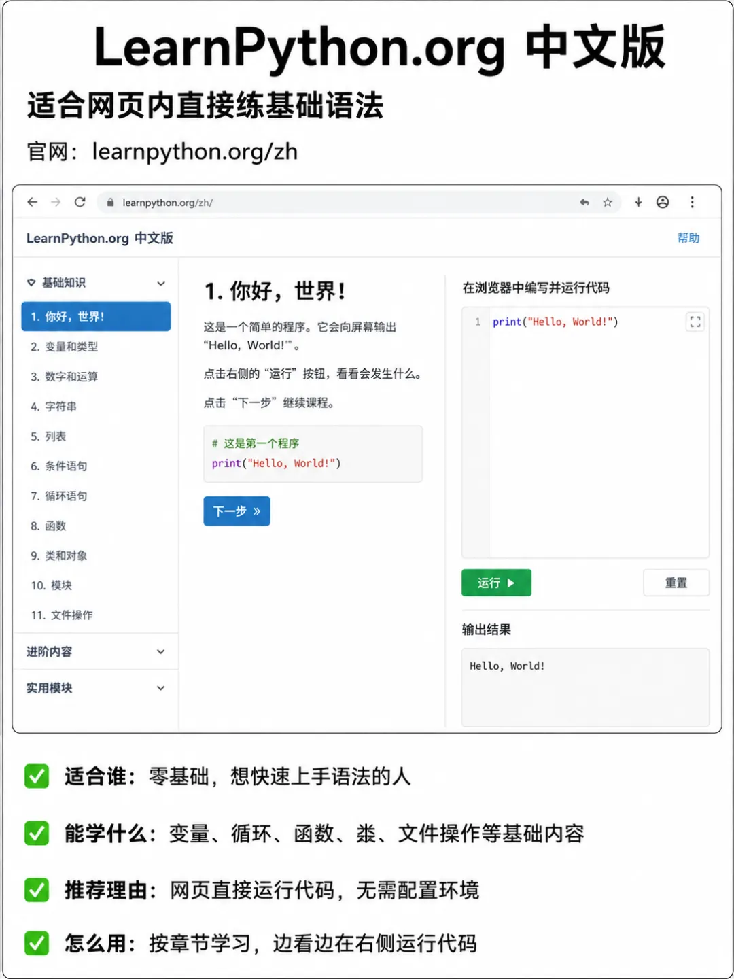Bookmark the page with the star icon
734x979 pixels.
click(x=608, y=202)
